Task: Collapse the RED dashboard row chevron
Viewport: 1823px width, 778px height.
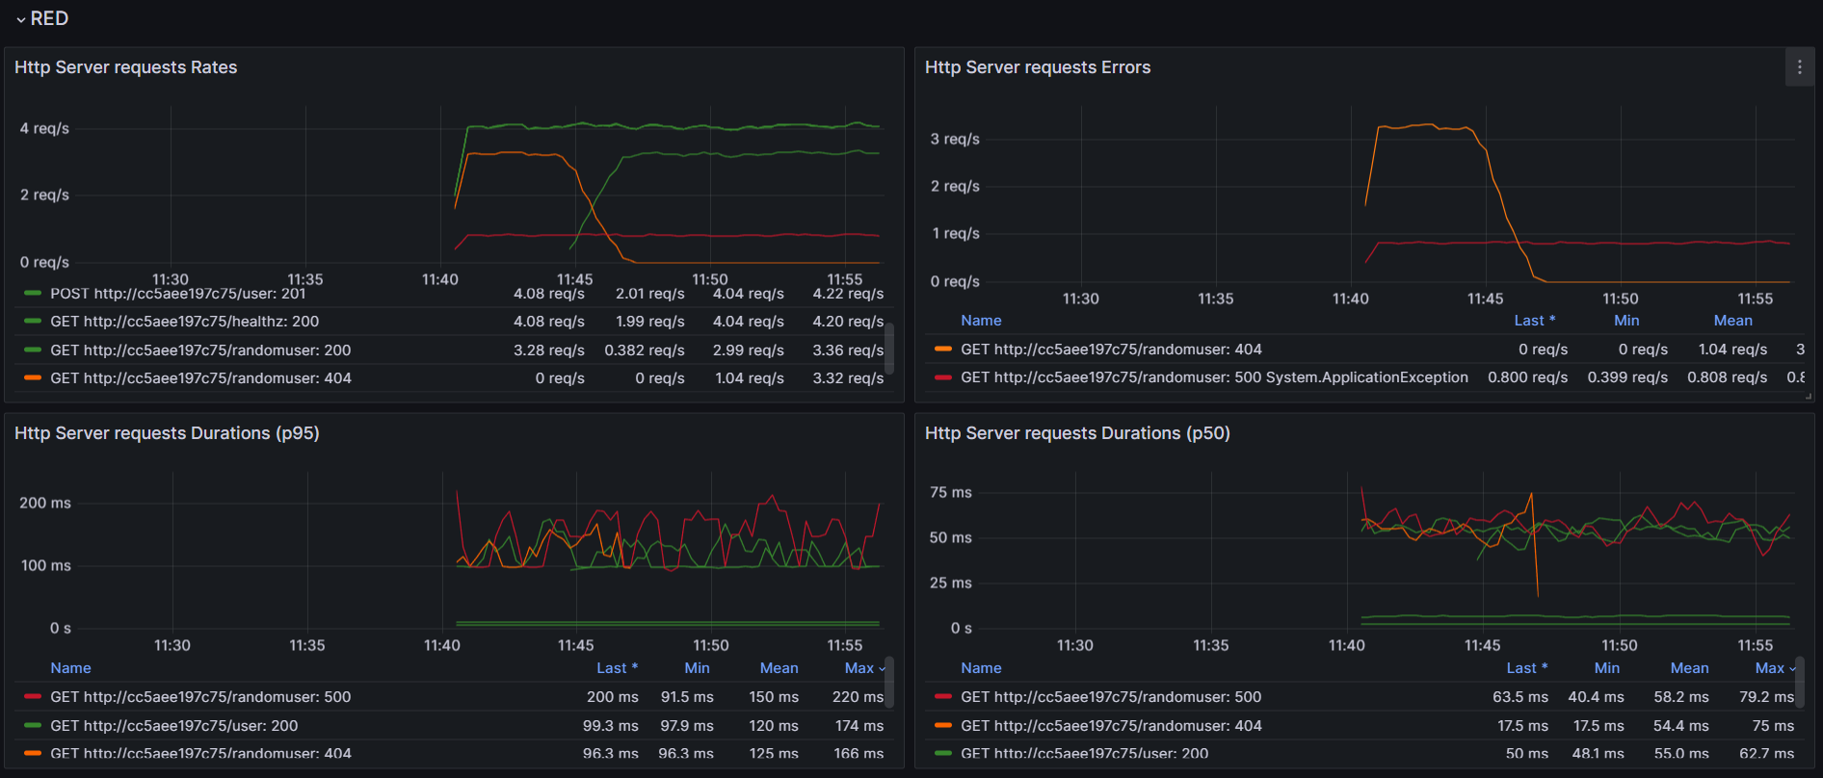Action: click(x=20, y=19)
